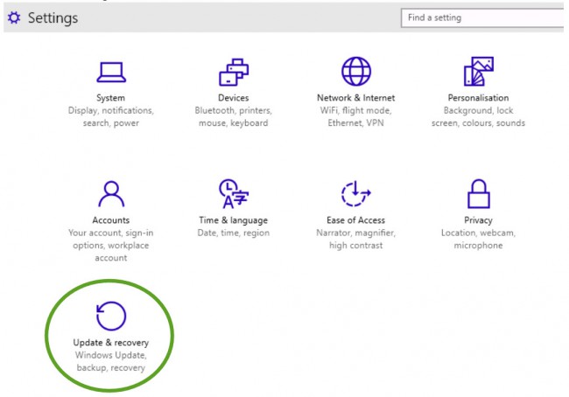This screenshot has height=397, width=569.
Task: Select the Network & Internet globe icon
Action: 355,72
